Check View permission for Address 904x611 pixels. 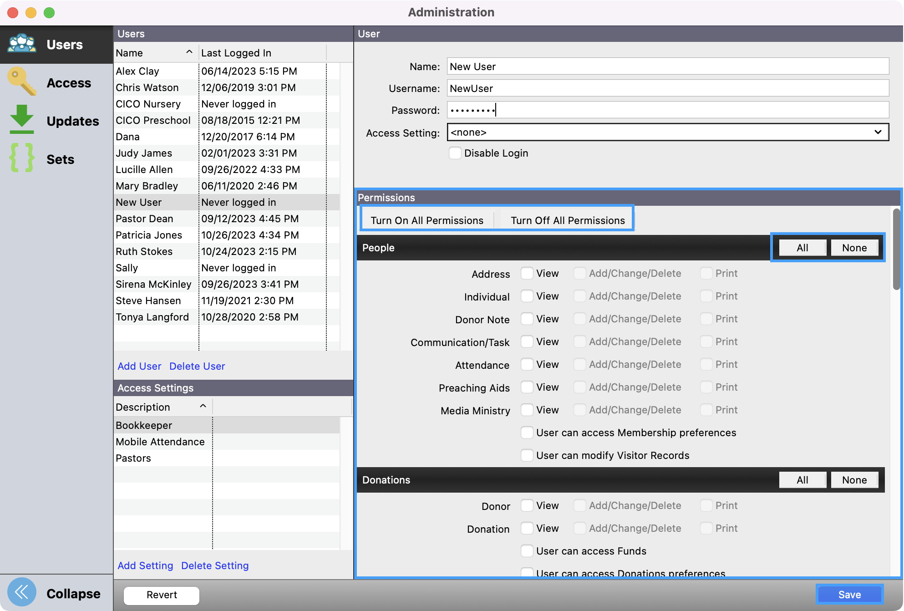coord(527,273)
